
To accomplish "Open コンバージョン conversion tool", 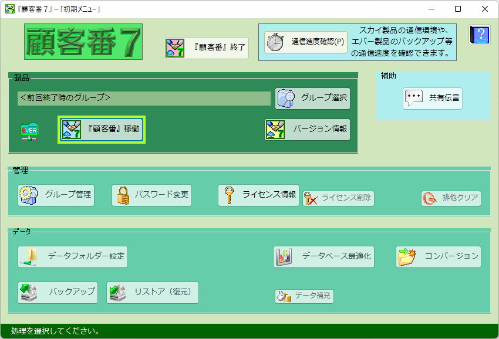I will click(x=439, y=257).
